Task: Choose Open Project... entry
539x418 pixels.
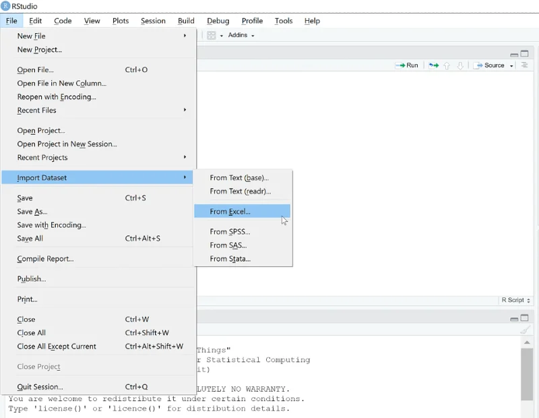Action: pos(97,130)
